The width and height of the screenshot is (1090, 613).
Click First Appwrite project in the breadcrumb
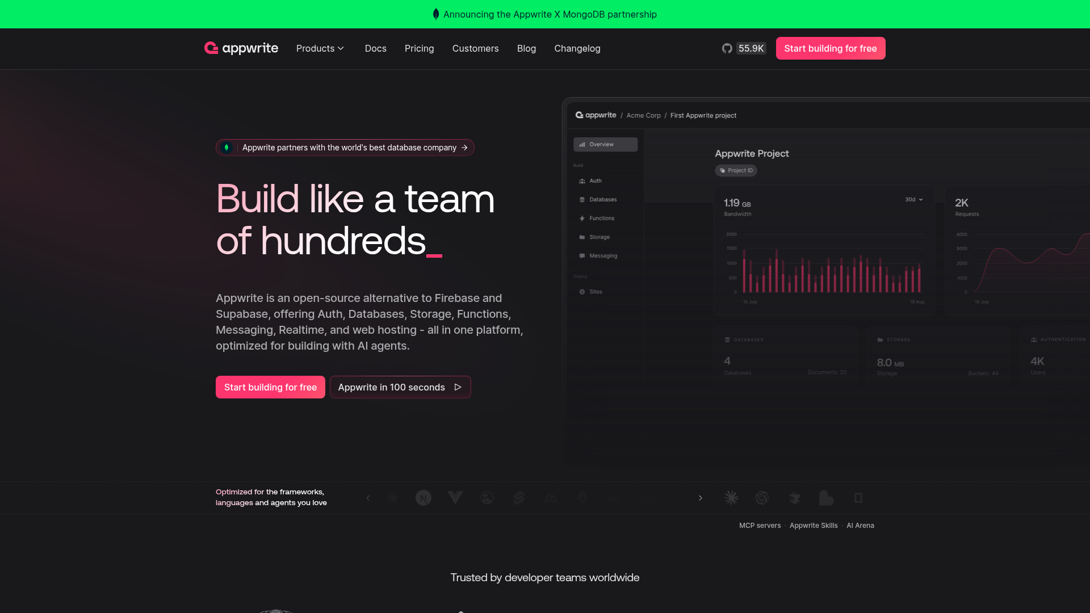(x=703, y=115)
